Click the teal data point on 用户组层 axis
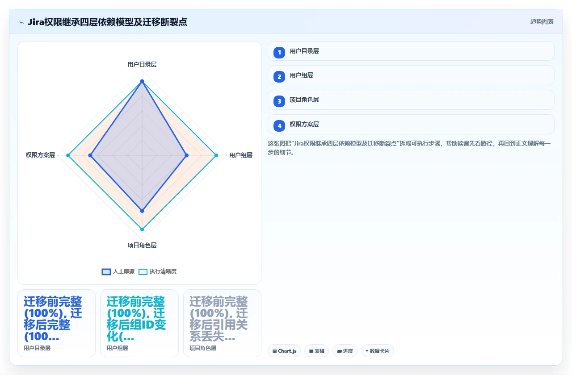Viewport: 572px width, 375px height. tap(216, 155)
